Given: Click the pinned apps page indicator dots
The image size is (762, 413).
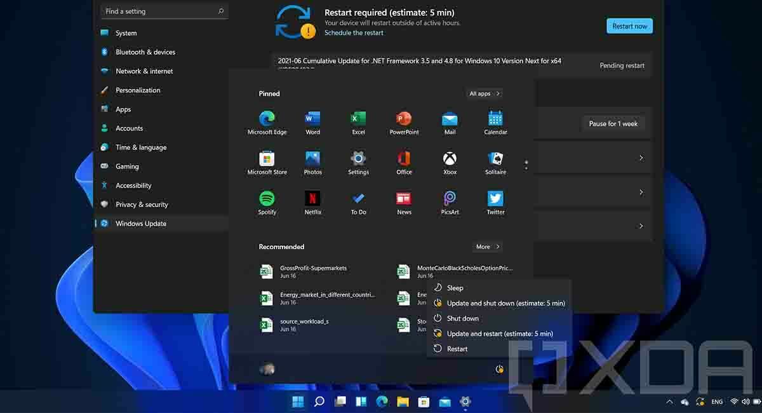Looking at the screenshot, I should pyautogui.click(x=526, y=165).
